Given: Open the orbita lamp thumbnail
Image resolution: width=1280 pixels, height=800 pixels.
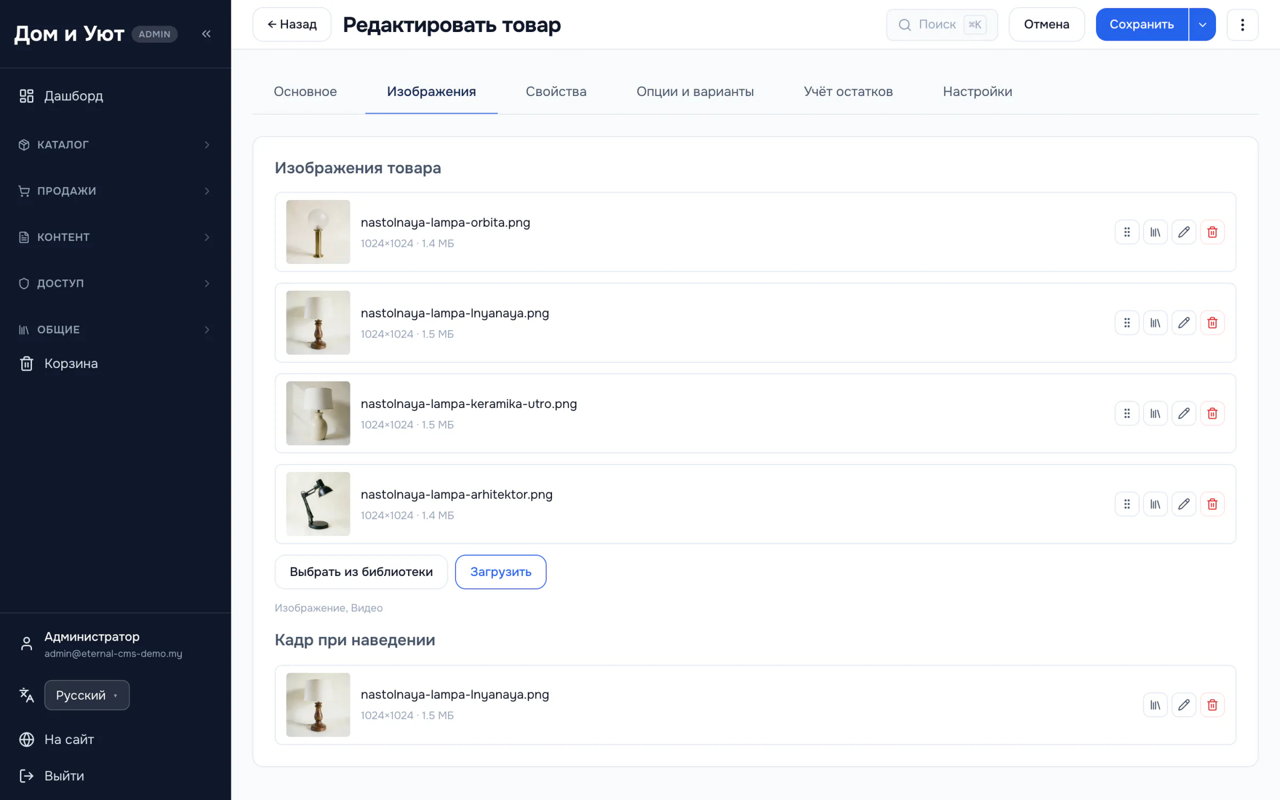Looking at the screenshot, I should point(318,232).
